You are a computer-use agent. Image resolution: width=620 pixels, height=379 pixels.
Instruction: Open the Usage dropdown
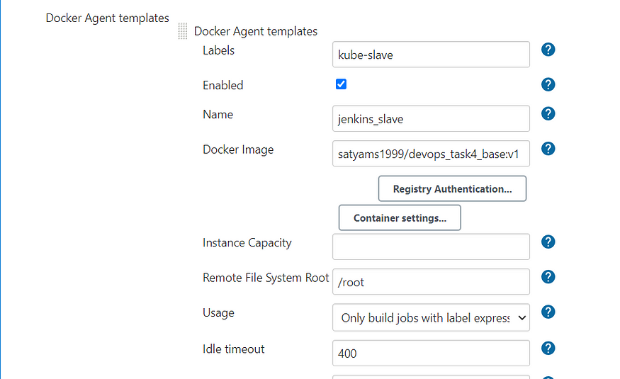431,318
